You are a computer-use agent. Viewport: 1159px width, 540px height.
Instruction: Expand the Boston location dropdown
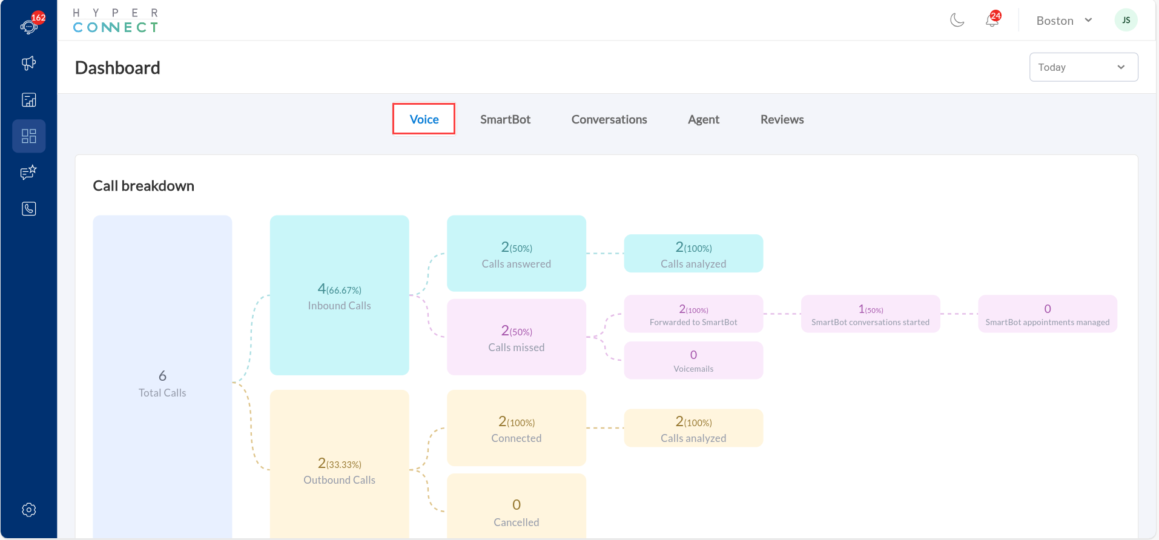coord(1064,21)
